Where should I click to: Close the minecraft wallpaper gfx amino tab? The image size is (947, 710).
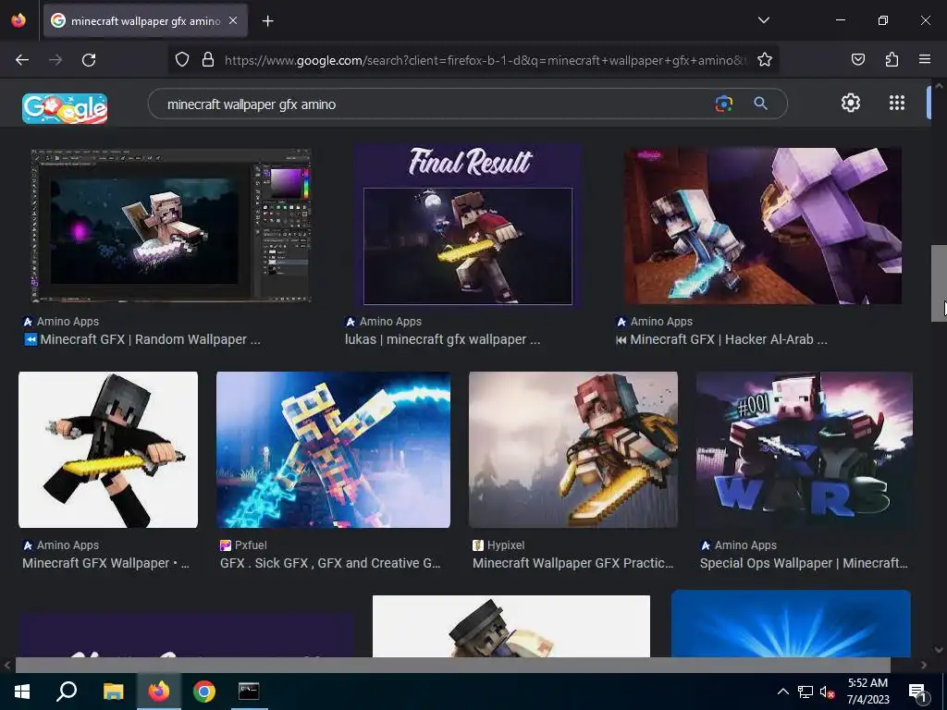(x=233, y=20)
